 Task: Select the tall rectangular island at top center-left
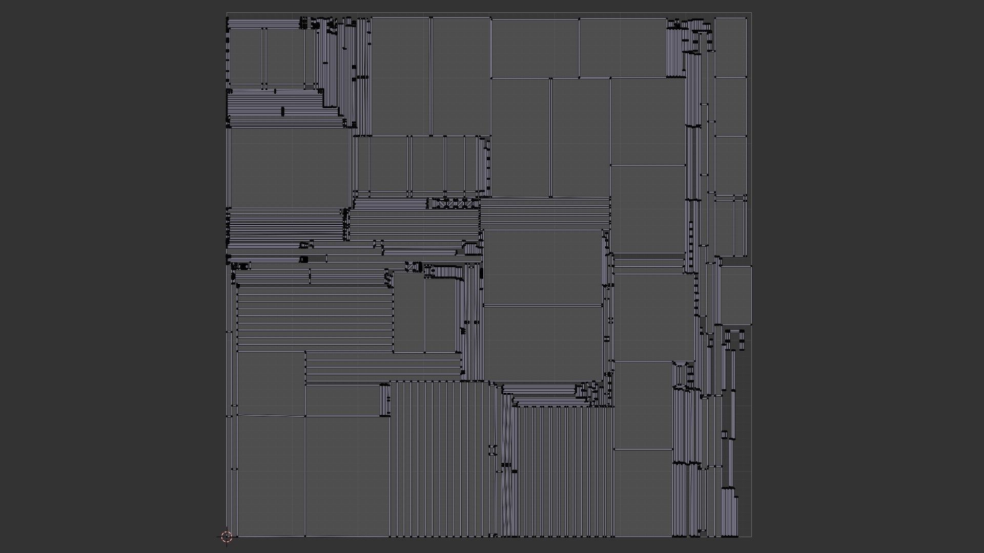coord(400,77)
